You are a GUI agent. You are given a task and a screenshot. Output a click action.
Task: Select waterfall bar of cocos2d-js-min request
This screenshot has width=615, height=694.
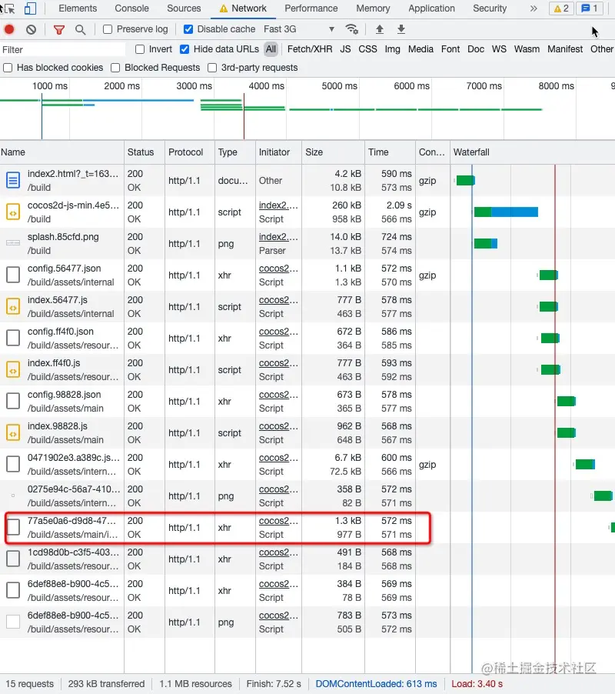[x=506, y=212]
